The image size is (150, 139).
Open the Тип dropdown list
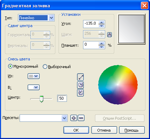pos(52,18)
